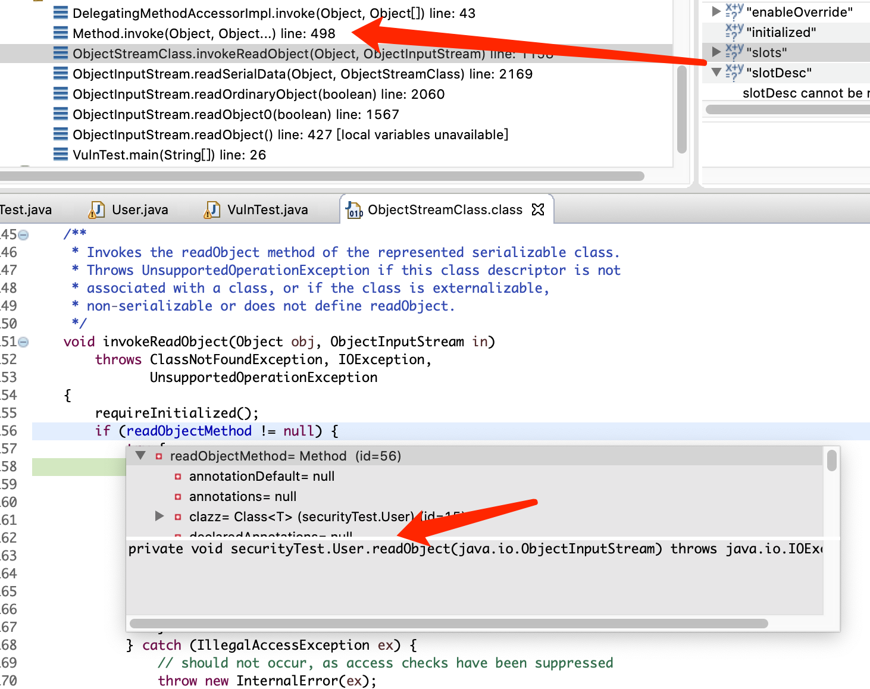Select the Method.invoke line 498 stack frame

pos(204,33)
